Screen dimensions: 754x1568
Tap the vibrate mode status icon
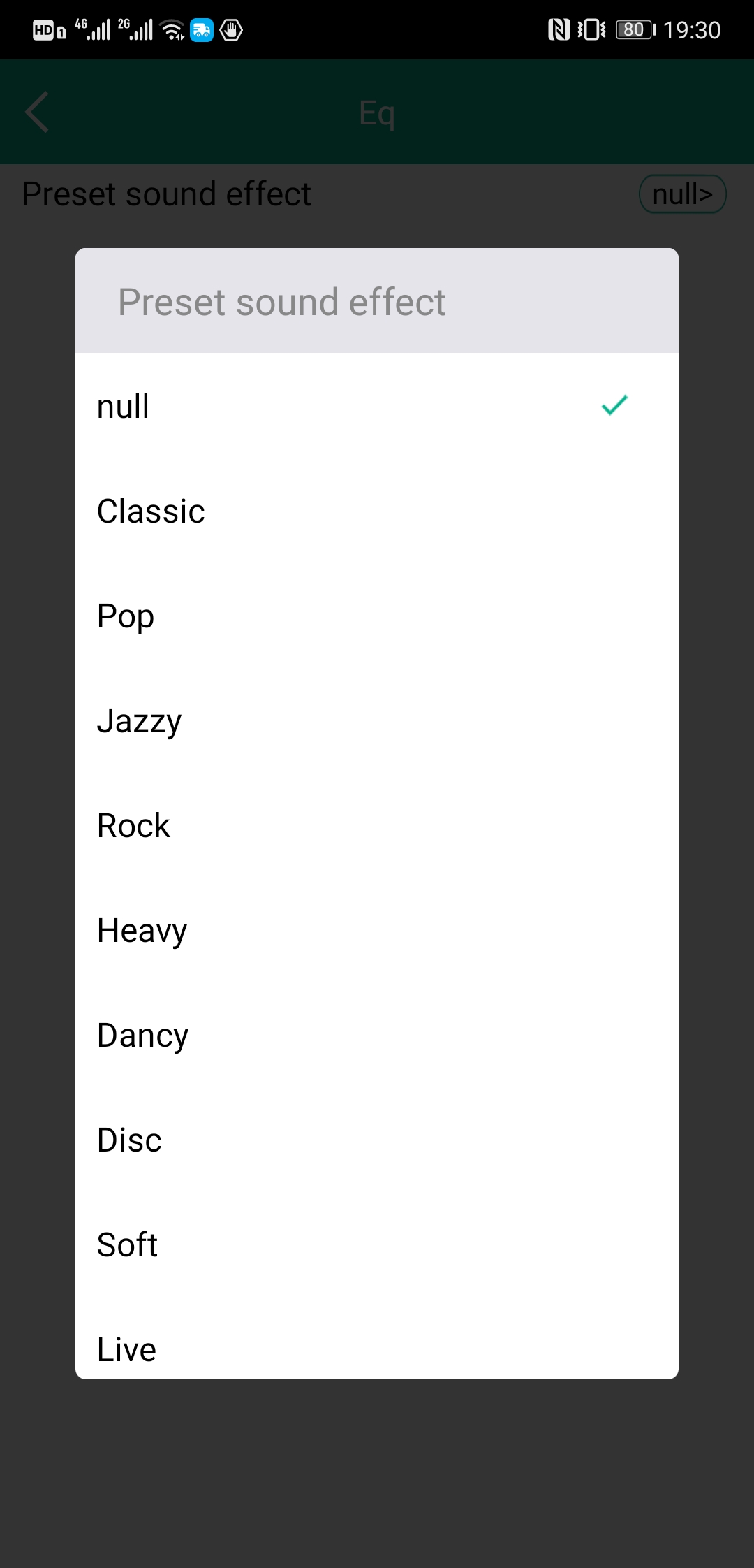point(591,30)
